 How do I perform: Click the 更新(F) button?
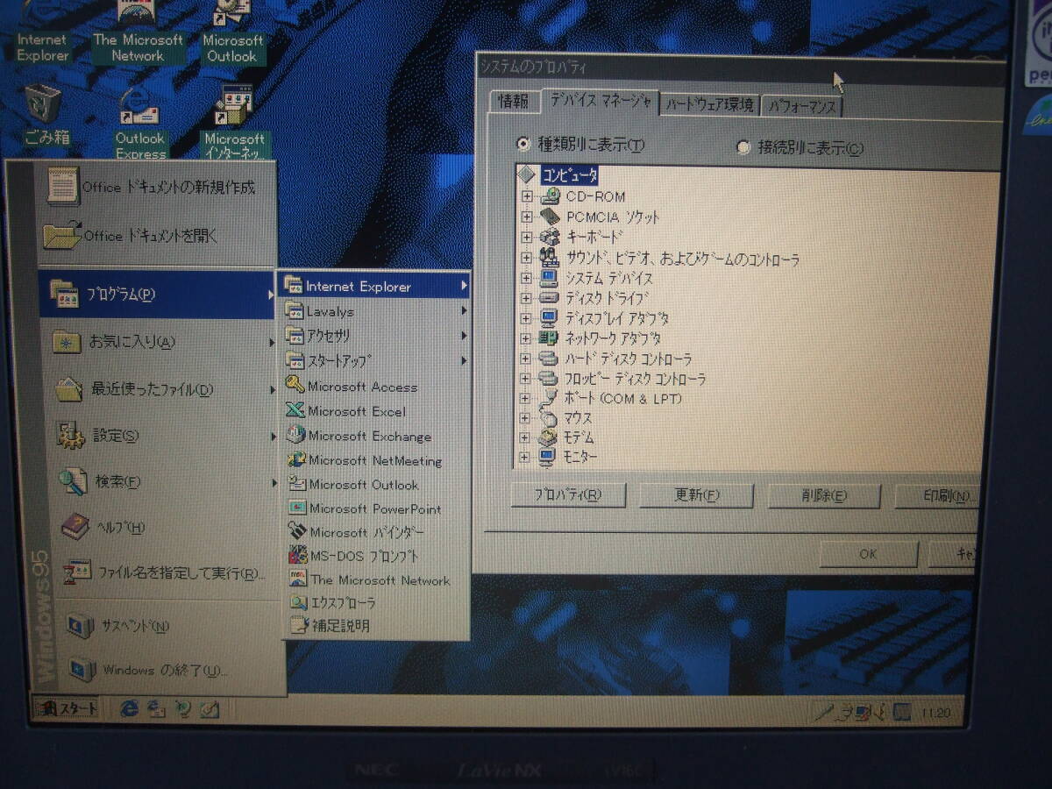coord(696,495)
